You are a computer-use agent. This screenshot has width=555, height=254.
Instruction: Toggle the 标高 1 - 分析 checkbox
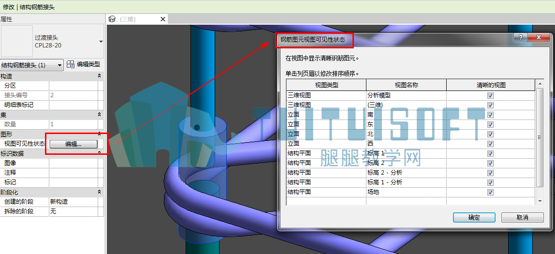click(490, 182)
